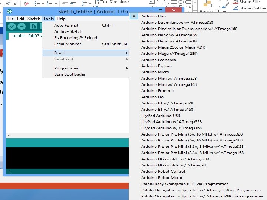Click the Numbering list icon in PowerPoint

click(50, 4)
